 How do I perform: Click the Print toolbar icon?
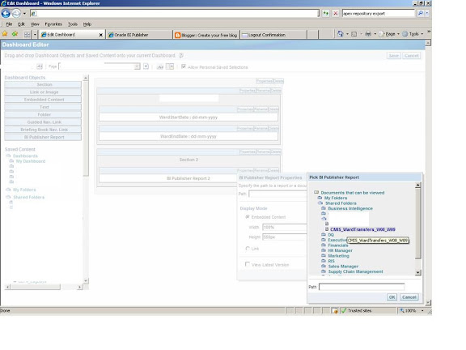[368, 34]
